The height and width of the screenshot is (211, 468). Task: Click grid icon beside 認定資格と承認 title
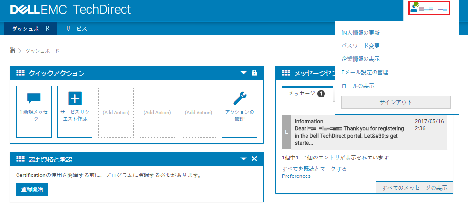tap(20, 159)
